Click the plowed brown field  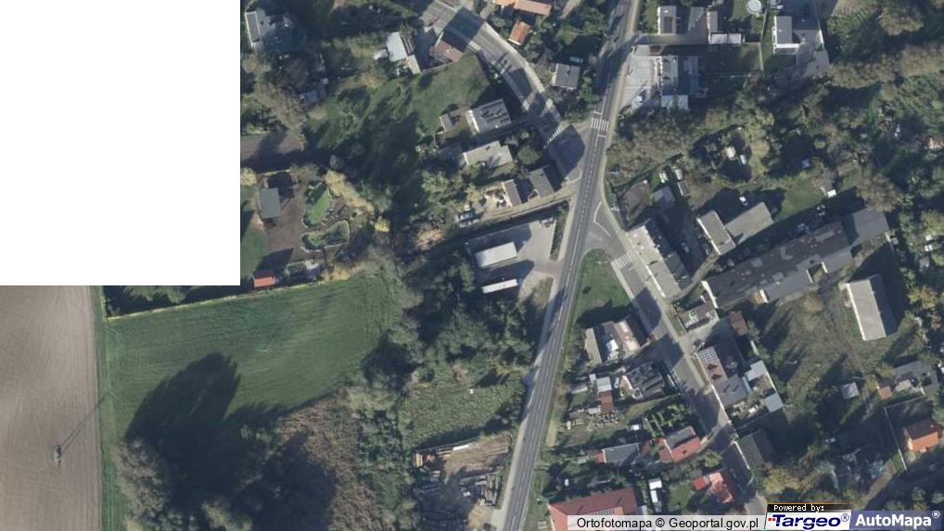(x=48, y=408)
